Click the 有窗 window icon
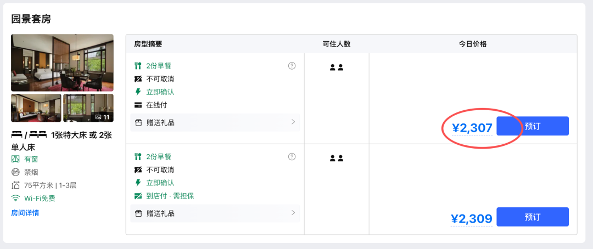Screen dimensions: 593x249 coord(15,159)
